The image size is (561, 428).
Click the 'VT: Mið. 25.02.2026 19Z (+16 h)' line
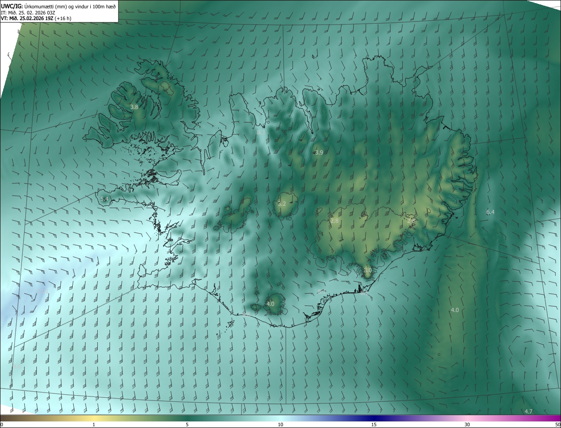[36, 19]
